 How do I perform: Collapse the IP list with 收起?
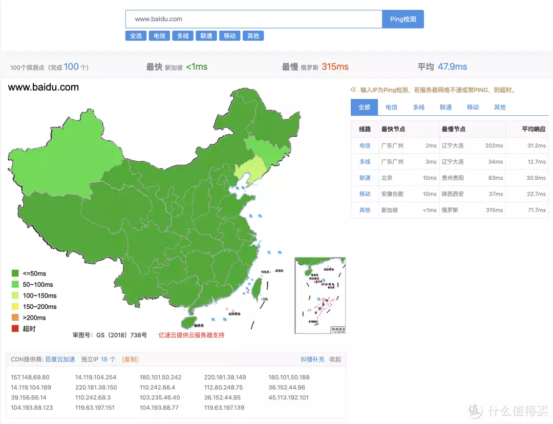tap(335, 359)
